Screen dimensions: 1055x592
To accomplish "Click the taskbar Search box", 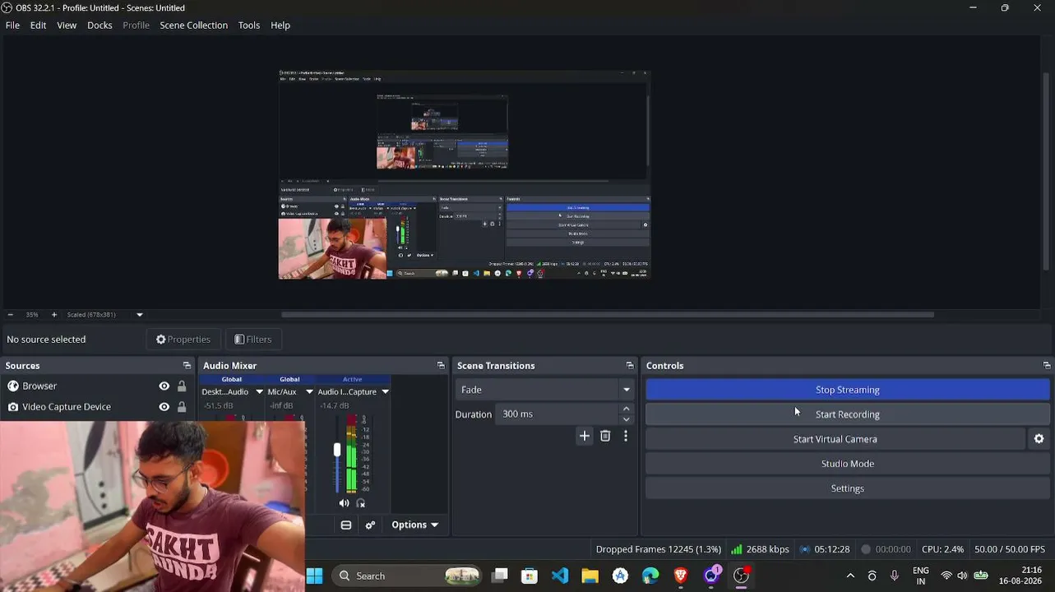I will click(407, 576).
